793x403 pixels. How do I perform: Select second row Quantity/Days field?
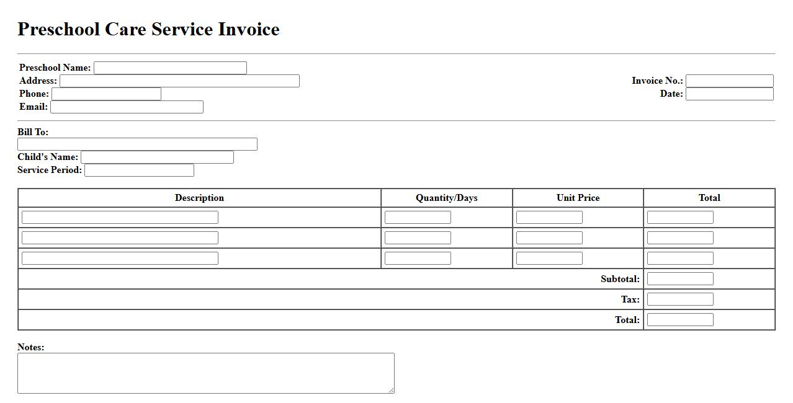tap(418, 238)
